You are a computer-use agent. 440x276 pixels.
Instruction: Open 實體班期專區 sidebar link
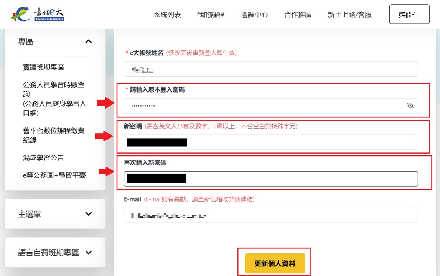tap(43, 67)
